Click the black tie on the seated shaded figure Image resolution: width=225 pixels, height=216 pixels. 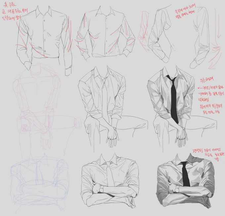[174, 99]
